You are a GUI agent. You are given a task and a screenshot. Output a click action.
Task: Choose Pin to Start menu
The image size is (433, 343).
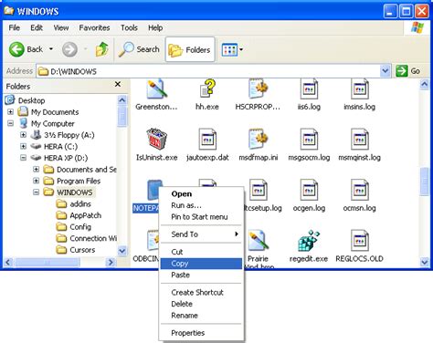point(201,217)
